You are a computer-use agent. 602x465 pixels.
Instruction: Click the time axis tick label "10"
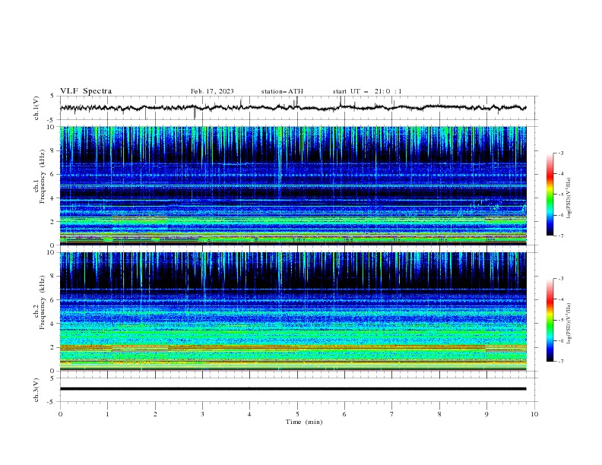pos(534,414)
